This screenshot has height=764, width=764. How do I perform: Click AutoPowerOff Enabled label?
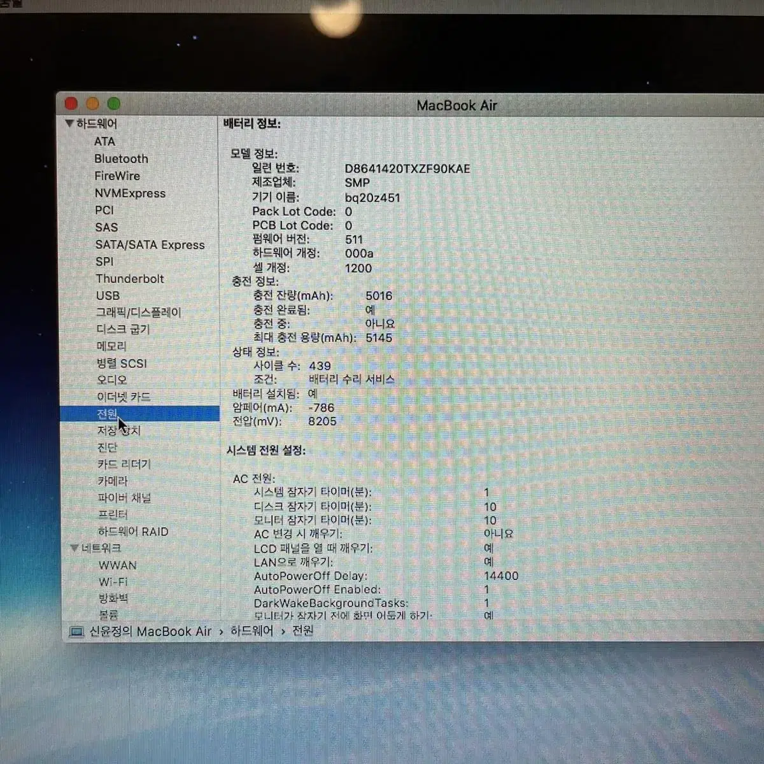click(x=317, y=590)
